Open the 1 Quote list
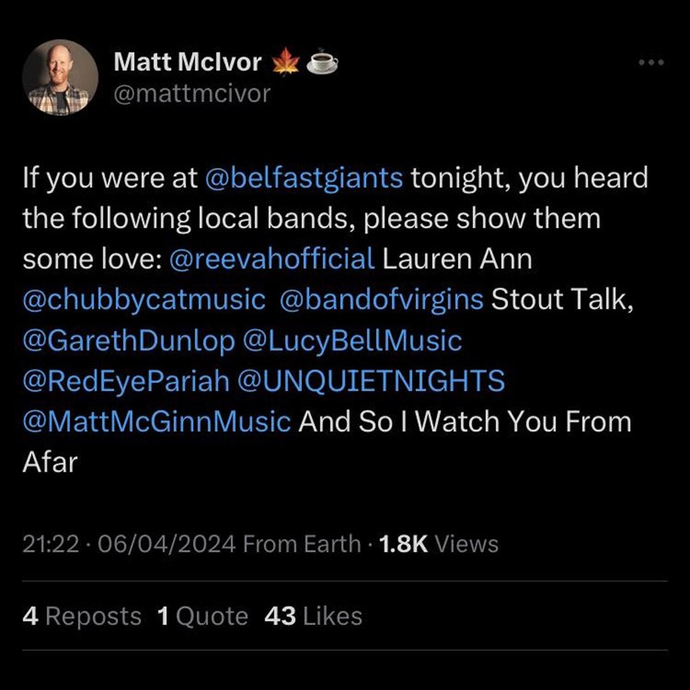This screenshot has width=690, height=690. [x=202, y=616]
